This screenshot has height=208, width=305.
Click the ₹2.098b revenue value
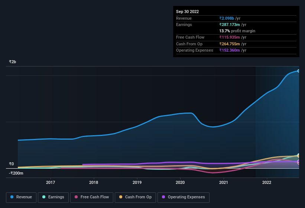(x=227, y=18)
